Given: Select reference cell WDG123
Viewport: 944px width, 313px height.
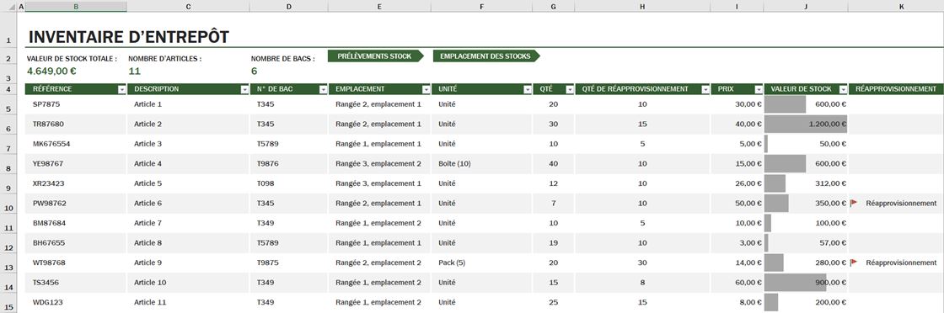Looking at the screenshot, I should 76,302.
